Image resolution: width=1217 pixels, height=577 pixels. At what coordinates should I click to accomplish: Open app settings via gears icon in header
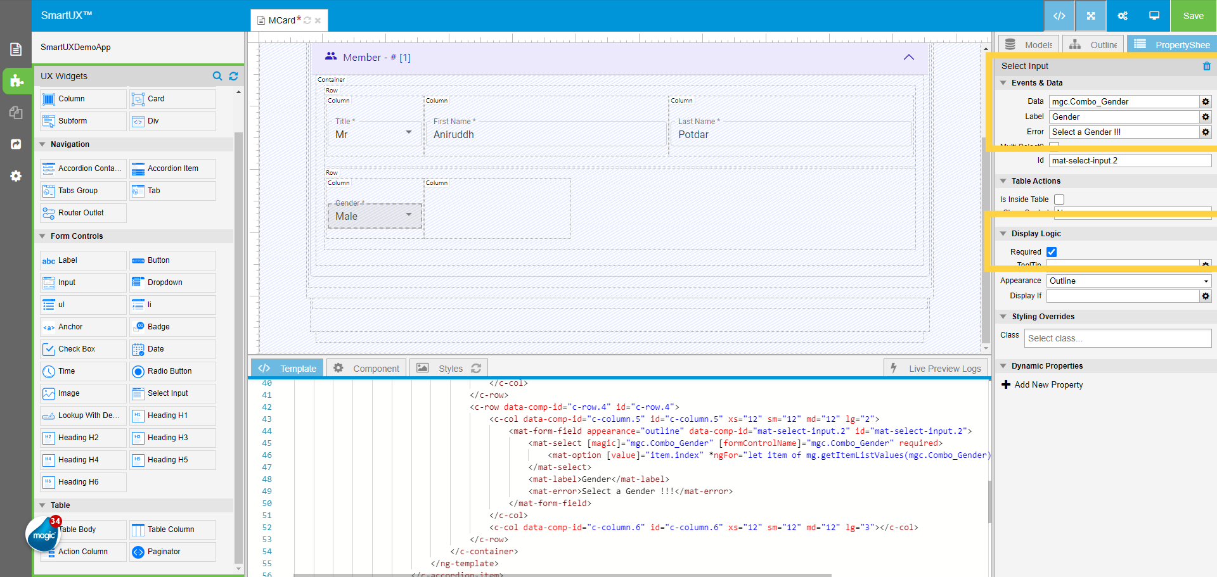point(1122,16)
